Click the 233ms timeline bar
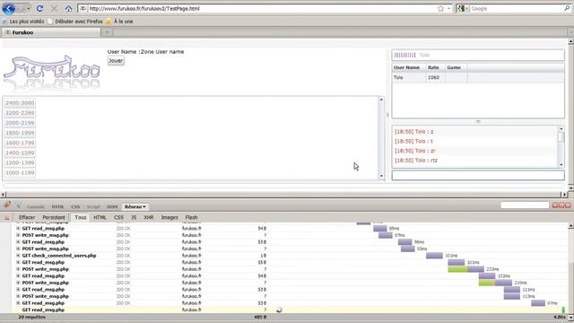The height and width of the screenshot is (323, 574). 466,269
